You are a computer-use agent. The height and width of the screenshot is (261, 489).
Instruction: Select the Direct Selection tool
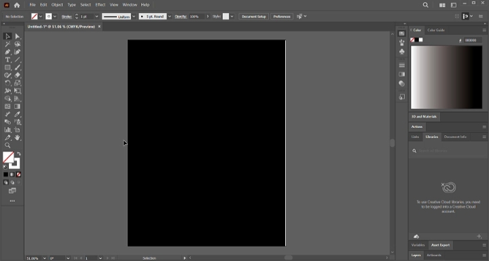pos(18,36)
